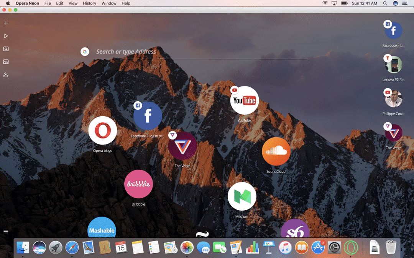Viewport: 414px width, 258px height.
Task: Click the Google search engine icon
Action: [85, 52]
